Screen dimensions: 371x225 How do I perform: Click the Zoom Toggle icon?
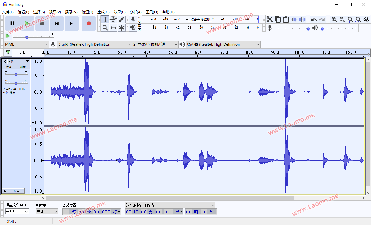click(x=366, y=20)
